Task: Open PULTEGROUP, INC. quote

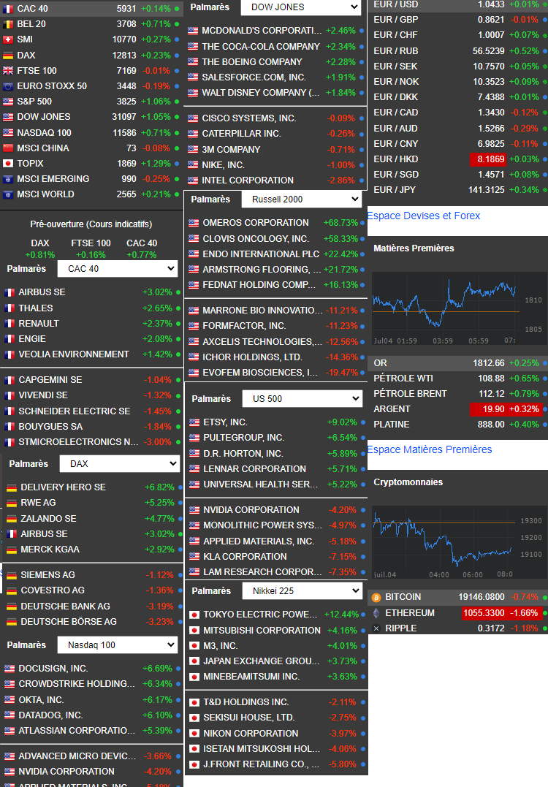Action: point(243,438)
